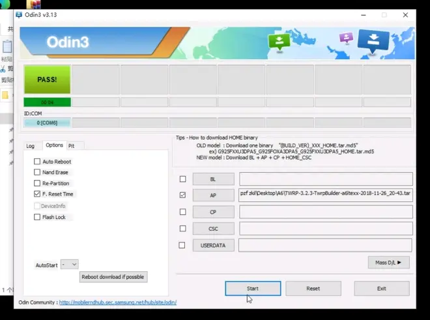Click the CSC file browse button
430x320 pixels.
[213, 229]
